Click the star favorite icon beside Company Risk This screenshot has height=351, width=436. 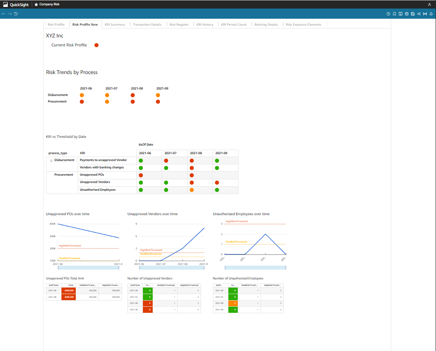[36, 4]
